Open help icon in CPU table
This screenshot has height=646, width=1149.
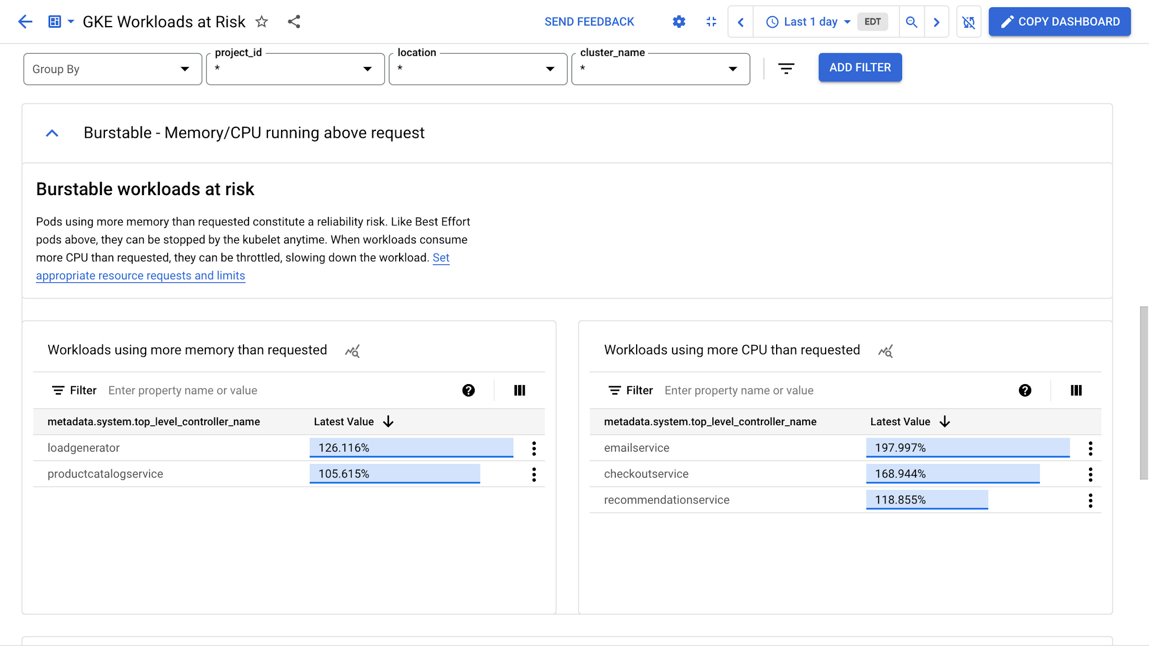1025,390
